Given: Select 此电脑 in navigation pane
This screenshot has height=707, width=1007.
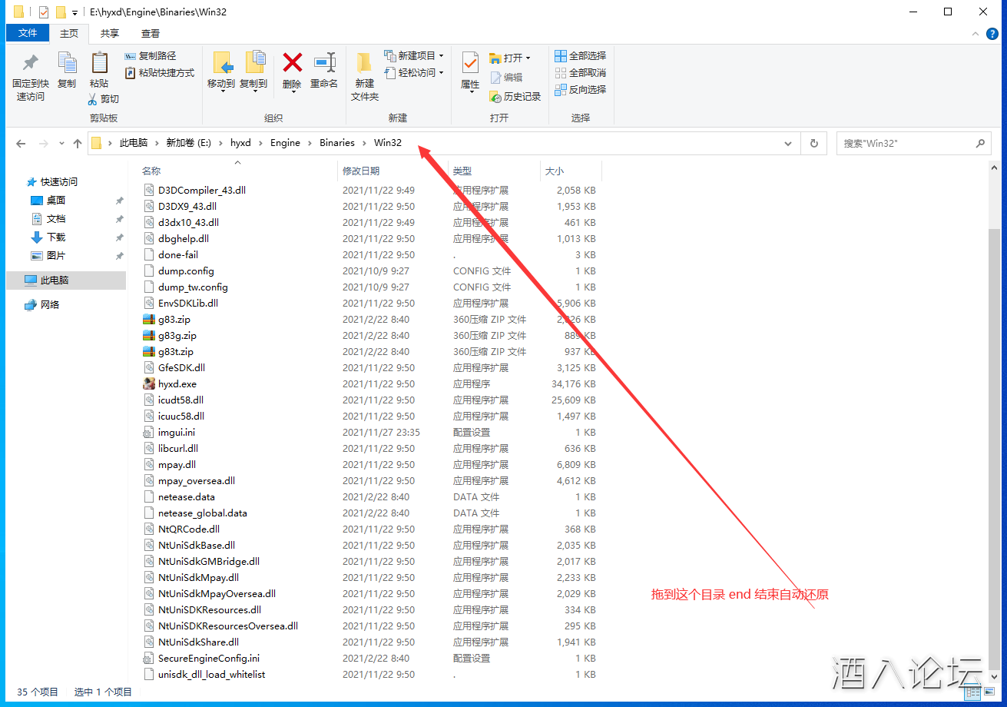Looking at the screenshot, I should (66, 280).
